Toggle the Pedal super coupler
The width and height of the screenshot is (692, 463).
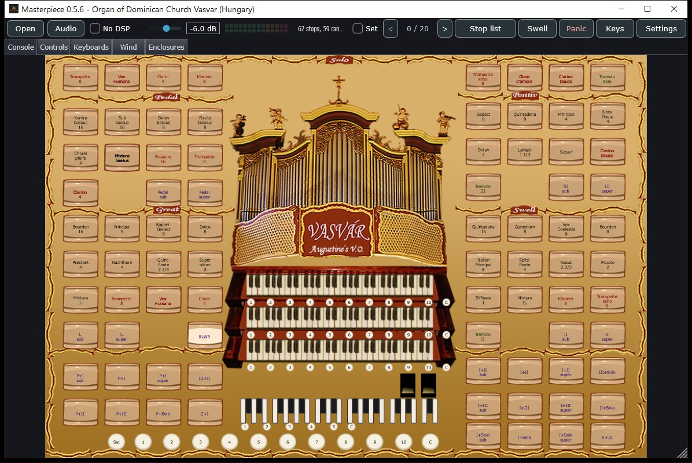click(205, 194)
